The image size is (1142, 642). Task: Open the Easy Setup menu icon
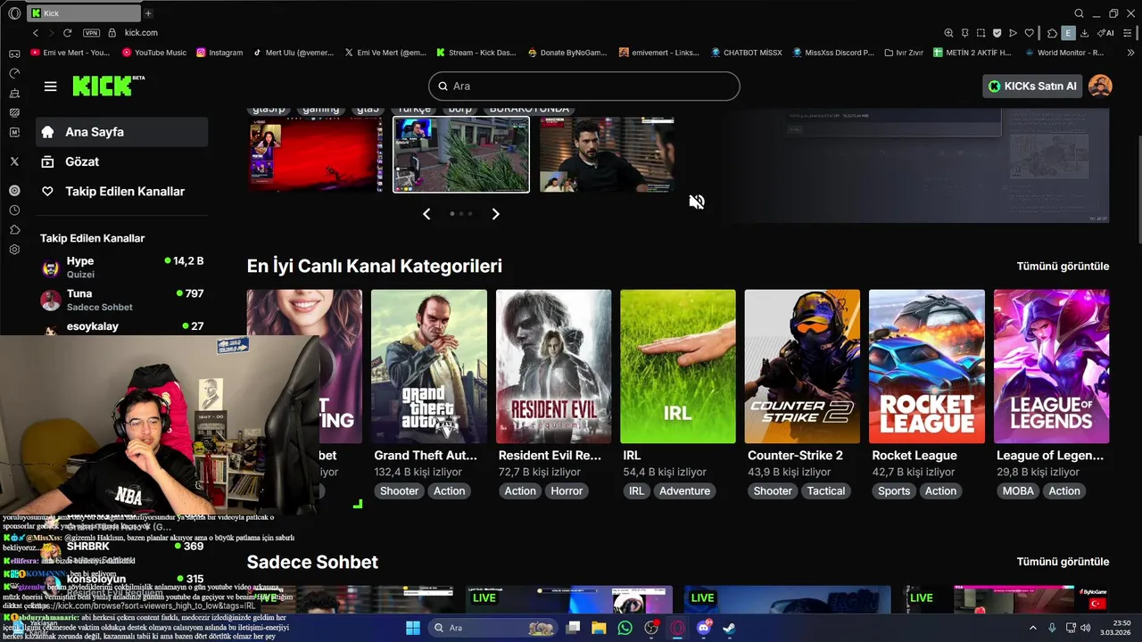[x=1127, y=33]
